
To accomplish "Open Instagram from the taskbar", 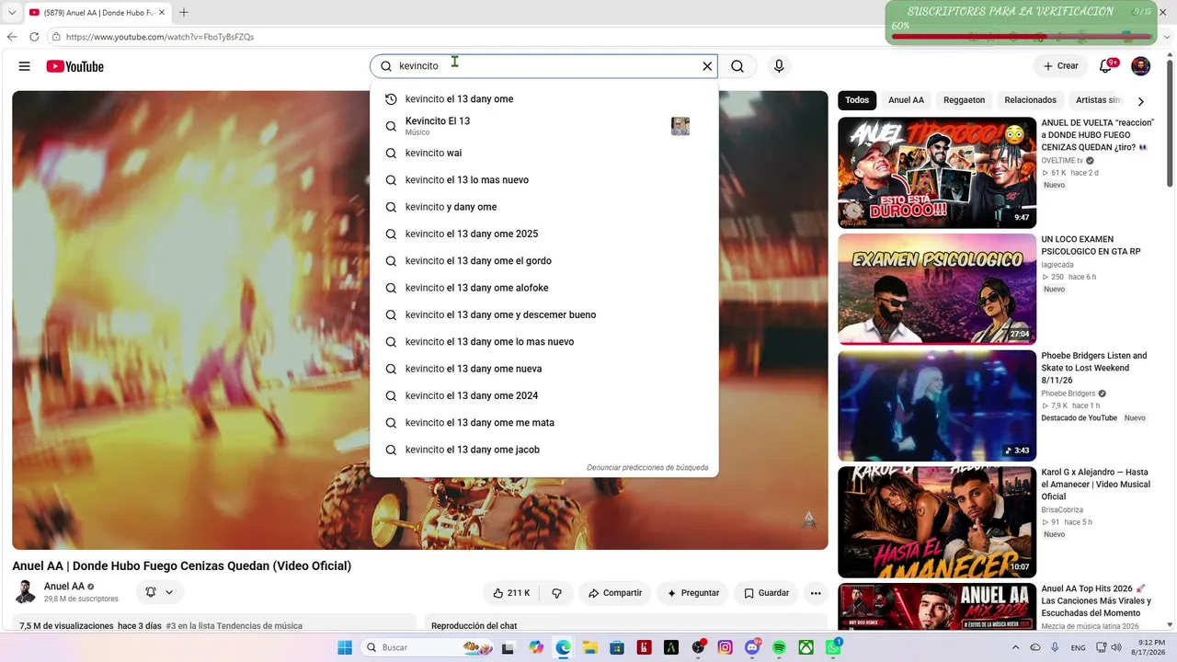I will point(725,647).
